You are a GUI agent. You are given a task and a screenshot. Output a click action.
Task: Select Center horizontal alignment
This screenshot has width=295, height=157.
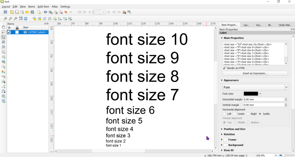point(235,114)
